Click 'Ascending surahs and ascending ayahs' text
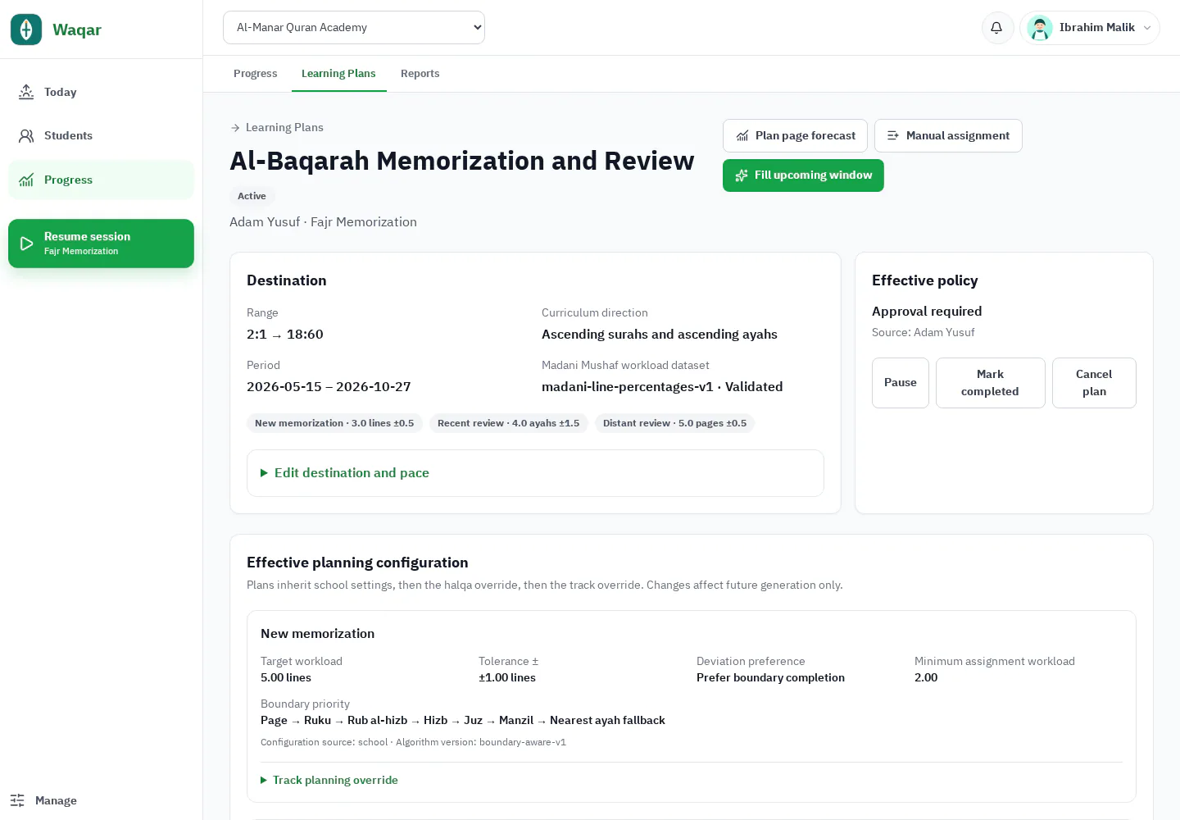Image resolution: width=1180 pixels, height=820 pixels. (x=660, y=335)
